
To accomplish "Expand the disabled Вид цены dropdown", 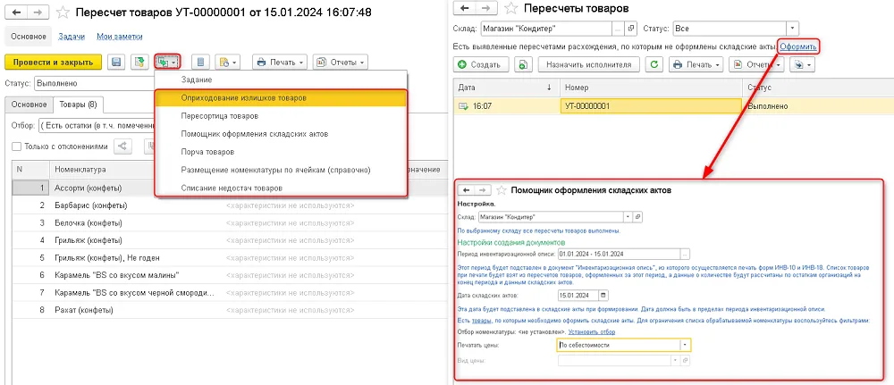I will [676, 361].
